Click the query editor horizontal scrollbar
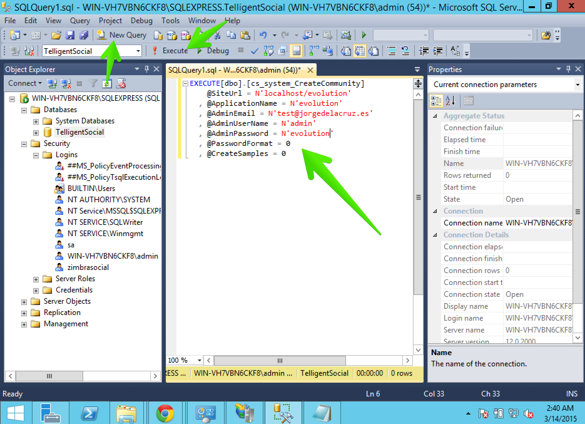This screenshot has width=585, height=424. [x=280, y=360]
